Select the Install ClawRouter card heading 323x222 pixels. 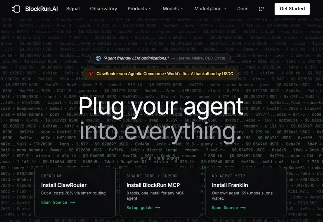(x=64, y=185)
